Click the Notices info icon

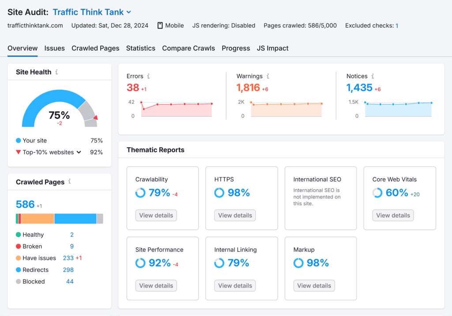coord(373,76)
